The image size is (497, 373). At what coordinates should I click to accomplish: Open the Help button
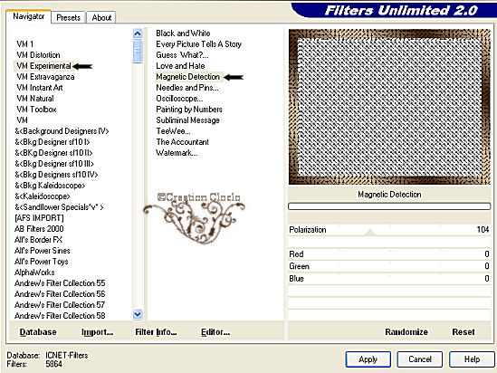click(x=472, y=359)
